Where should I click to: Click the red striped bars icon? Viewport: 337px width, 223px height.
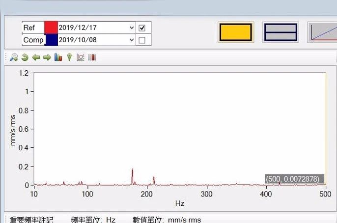point(92,57)
